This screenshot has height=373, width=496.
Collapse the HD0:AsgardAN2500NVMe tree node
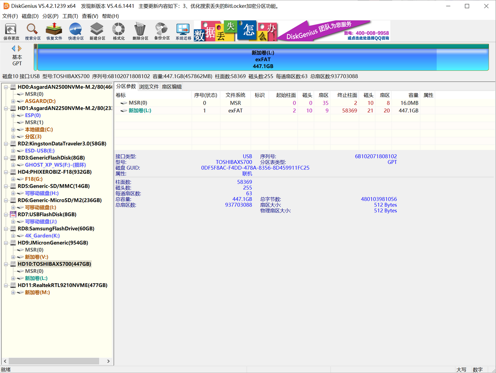click(6, 87)
